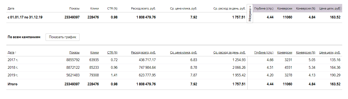Click the date range с 01.01.17 по 31.12.19
The height and width of the screenshot is (99, 348).
[x=25, y=17]
